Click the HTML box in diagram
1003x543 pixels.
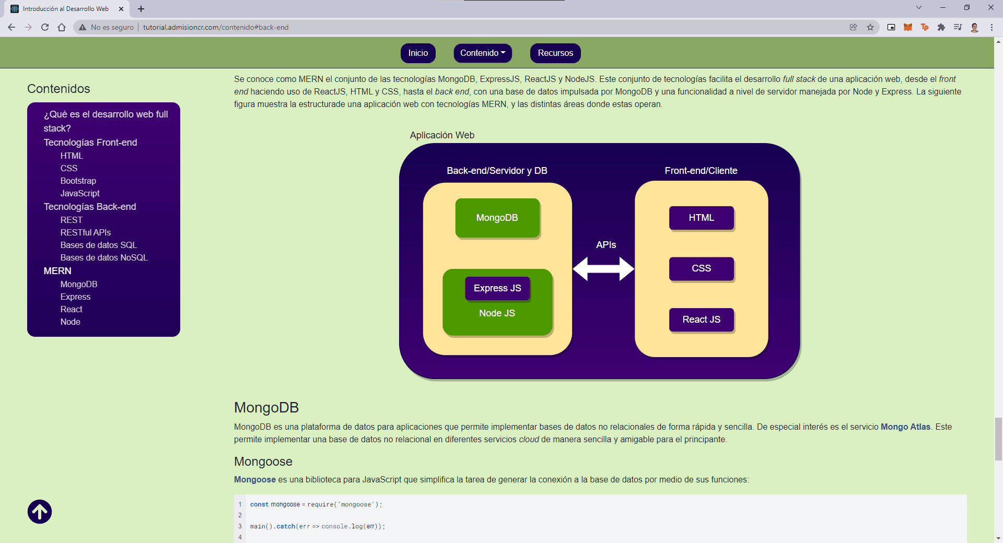pos(702,218)
